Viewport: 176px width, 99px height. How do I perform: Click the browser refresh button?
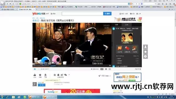pyautogui.click(x=13, y=4)
